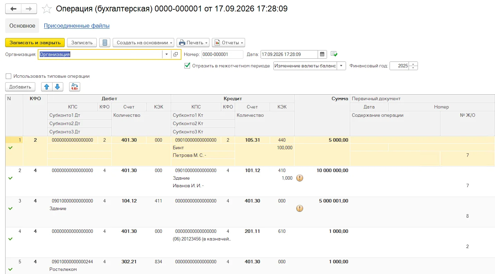The image size is (495, 274).
Task: Click warning icon in the 10 000 000,00 row
Action: [300, 178]
